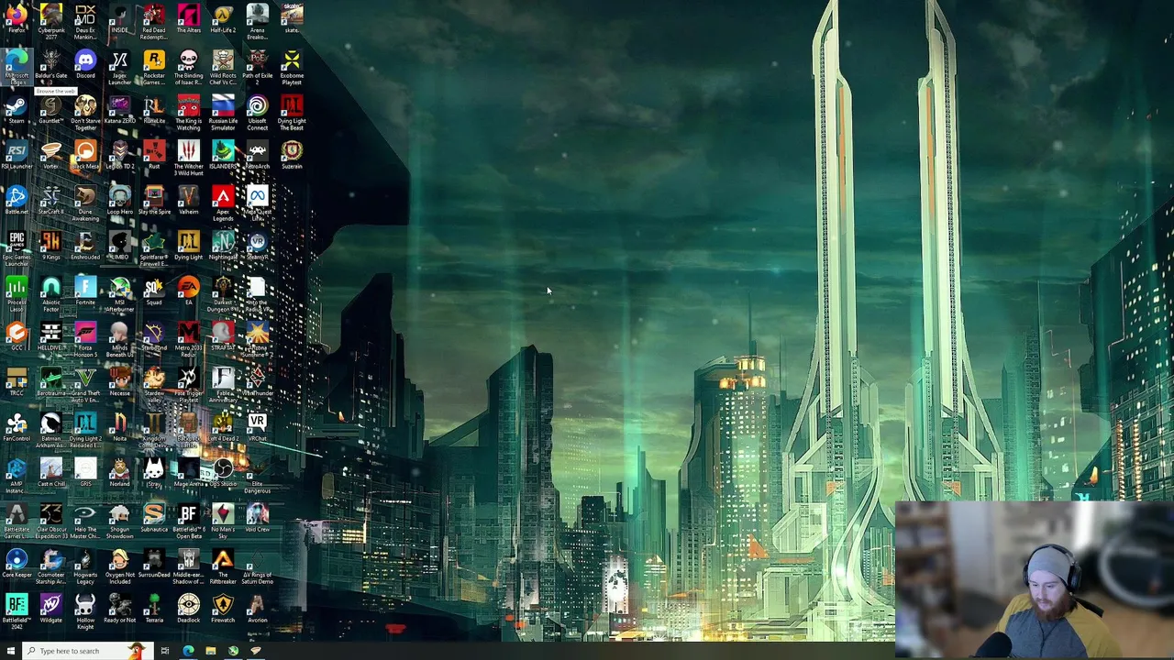
Task: Select Stardew Valley desktop icon
Action: pyautogui.click(x=154, y=386)
